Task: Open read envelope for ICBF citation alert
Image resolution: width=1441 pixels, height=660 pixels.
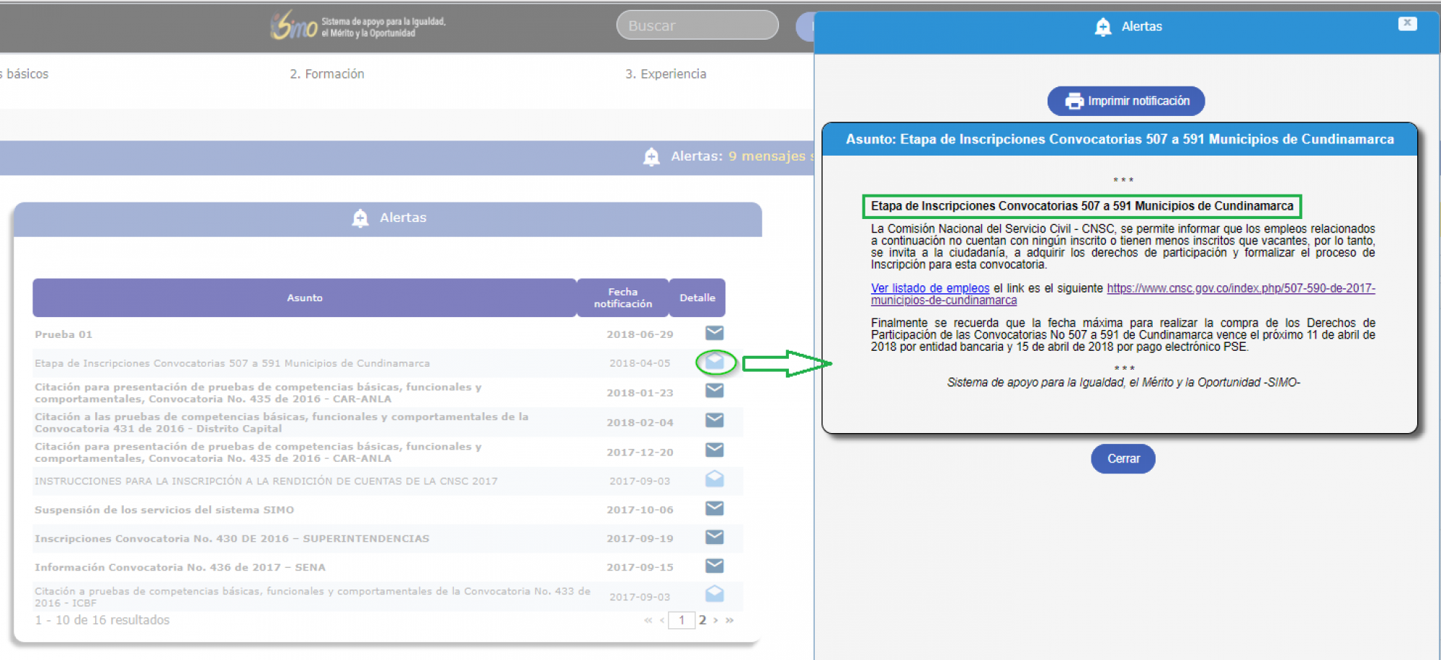Action: tap(714, 594)
